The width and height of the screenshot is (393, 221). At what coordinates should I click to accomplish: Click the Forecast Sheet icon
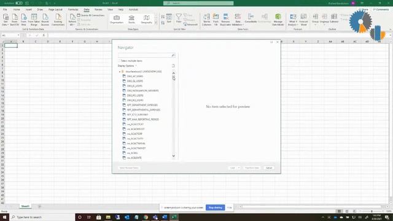[303, 20]
